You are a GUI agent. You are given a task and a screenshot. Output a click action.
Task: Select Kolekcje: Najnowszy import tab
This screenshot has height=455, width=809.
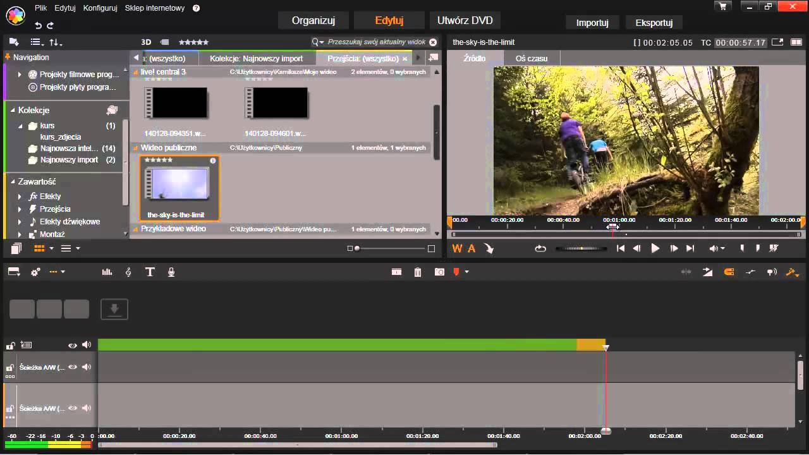(x=257, y=58)
